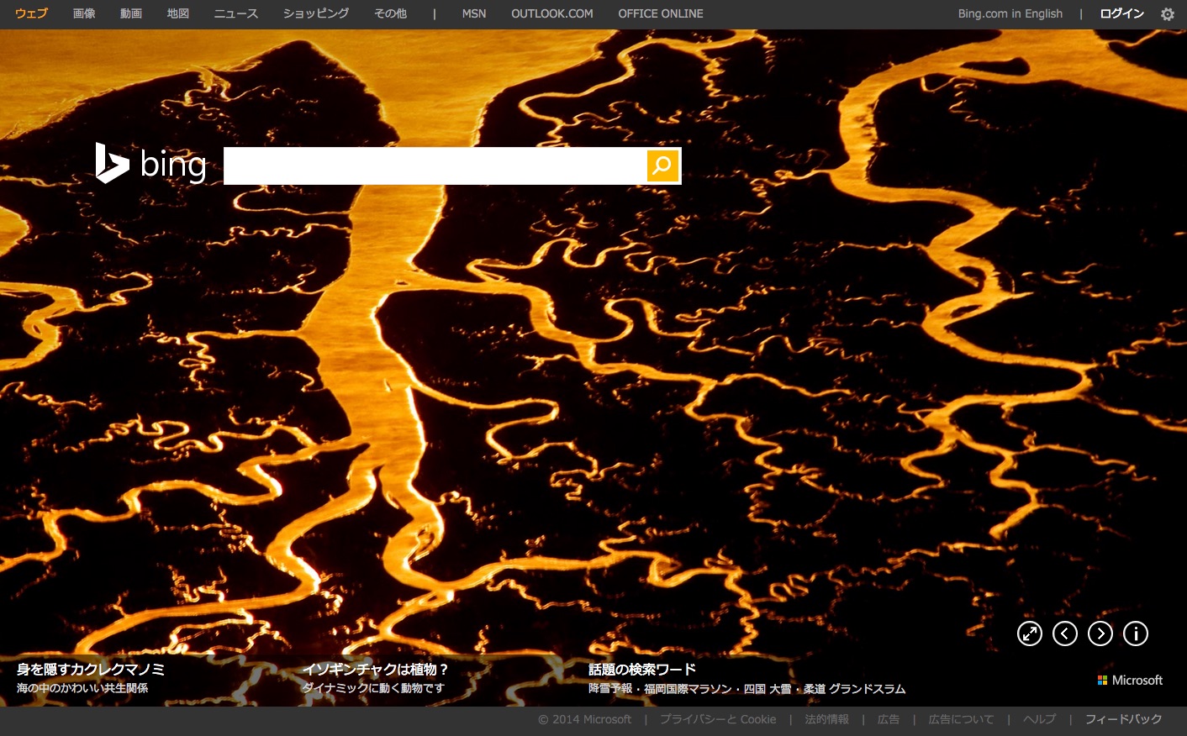Click フィードバック in the footer
This screenshot has width=1187, height=736.
point(1123,719)
